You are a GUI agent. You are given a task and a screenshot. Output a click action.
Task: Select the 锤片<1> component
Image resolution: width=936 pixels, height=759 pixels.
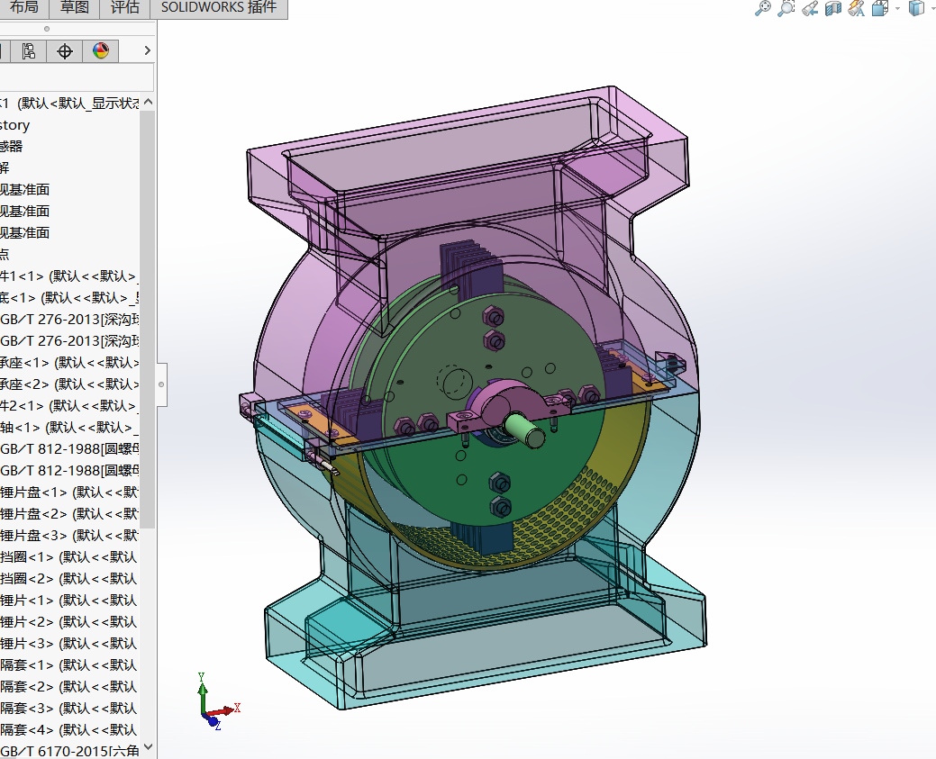click(x=69, y=601)
